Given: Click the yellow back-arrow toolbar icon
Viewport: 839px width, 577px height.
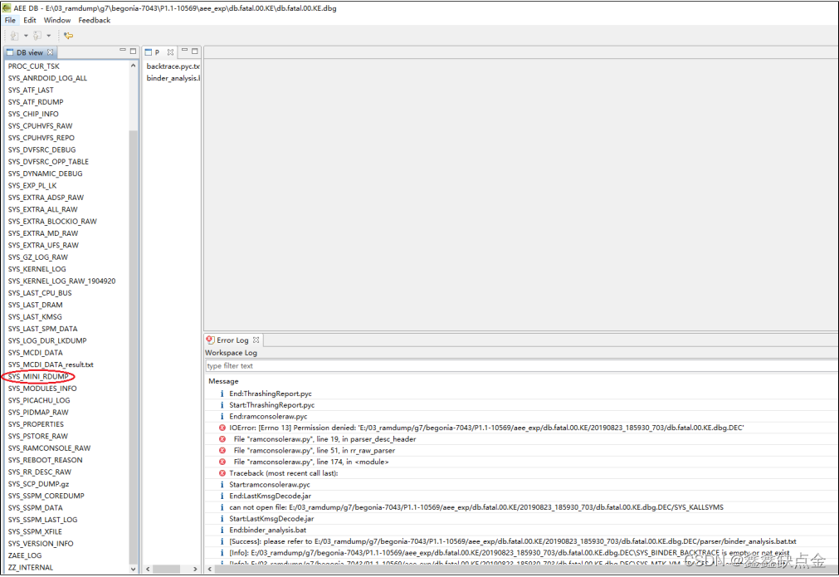Looking at the screenshot, I should (69, 35).
